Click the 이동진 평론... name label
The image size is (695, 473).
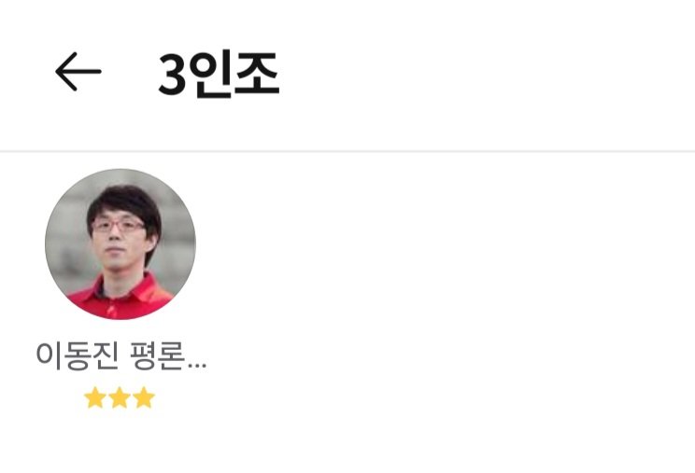coord(121,356)
